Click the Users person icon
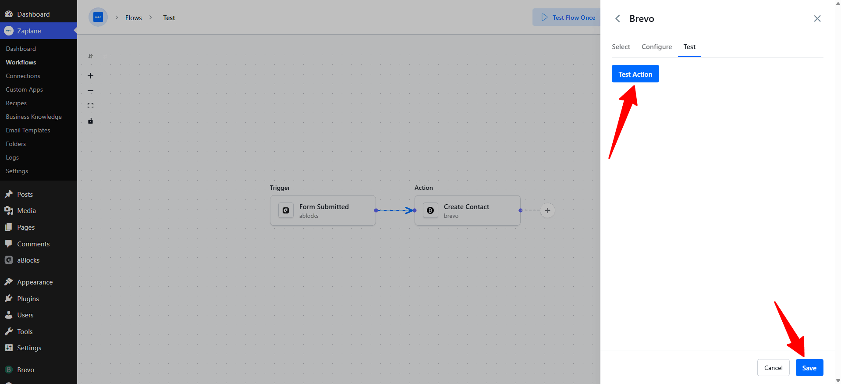The height and width of the screenshot is (384, 841). [x=9, y=315]
